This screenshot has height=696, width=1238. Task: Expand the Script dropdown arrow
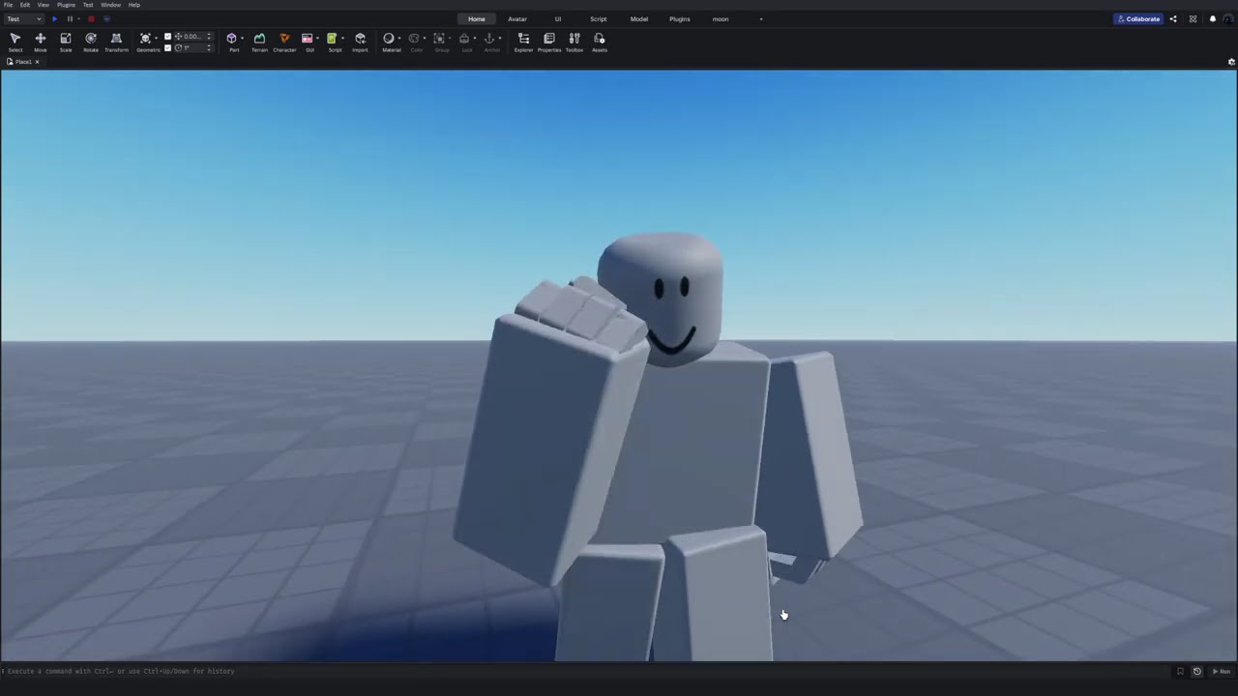(342, 39)
